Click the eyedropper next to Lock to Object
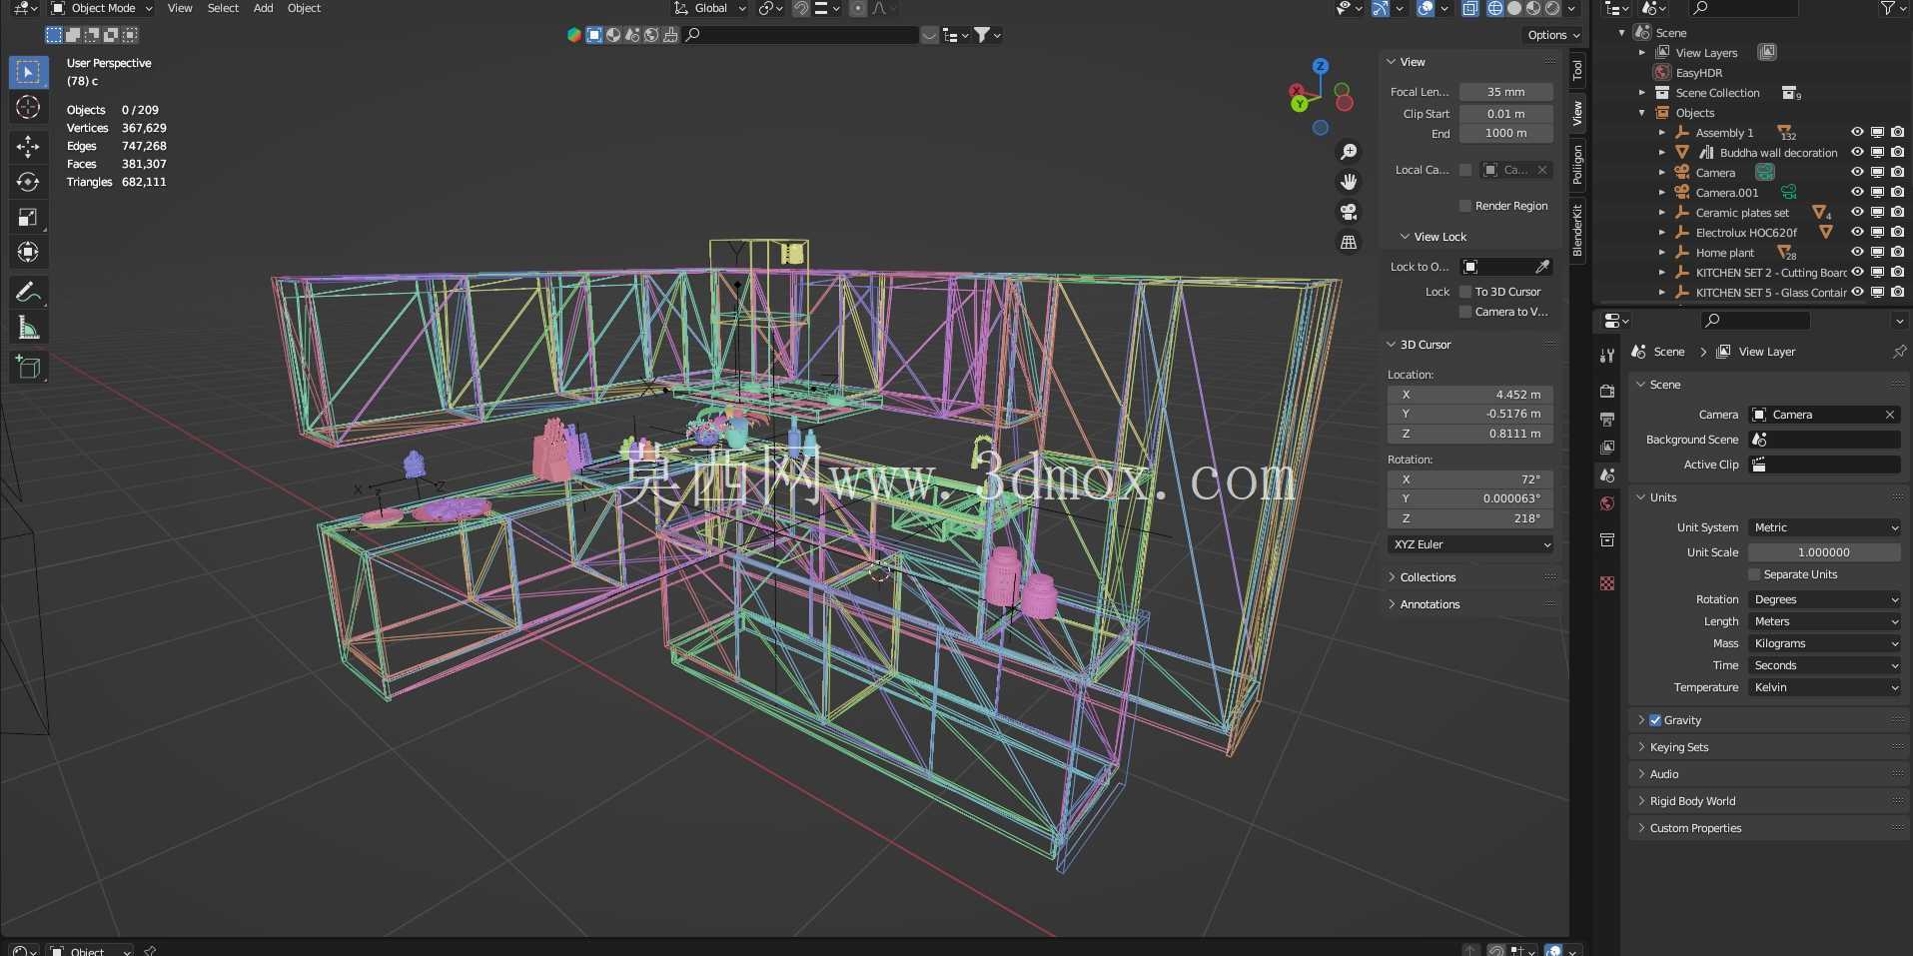 click(1542, 267)
